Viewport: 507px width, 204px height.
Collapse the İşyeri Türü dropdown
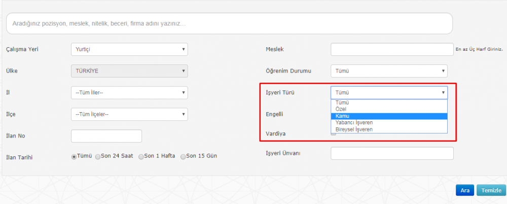pos(389,92)
